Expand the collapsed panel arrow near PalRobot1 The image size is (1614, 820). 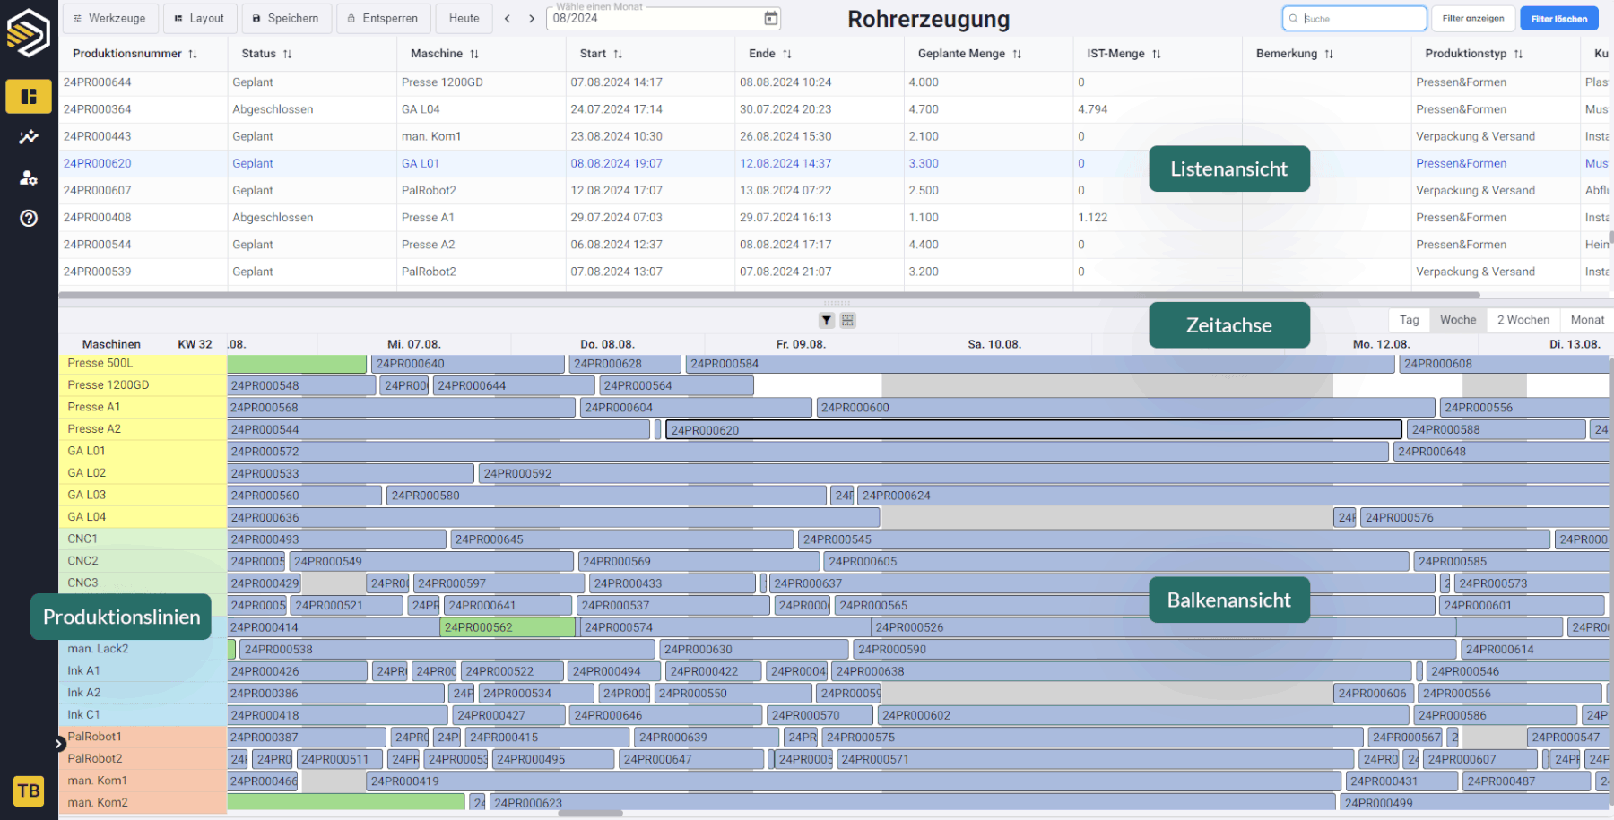tap(59, 744)
